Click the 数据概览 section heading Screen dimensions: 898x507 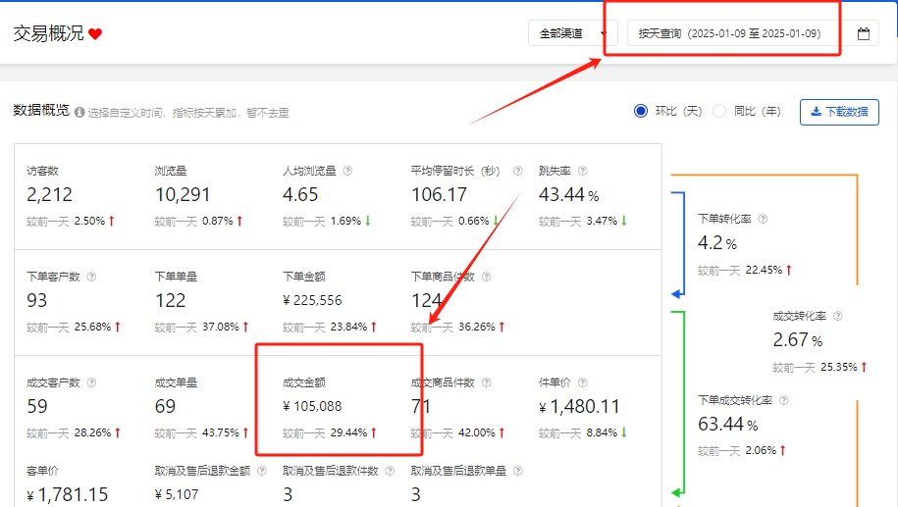tap(41, 111)
